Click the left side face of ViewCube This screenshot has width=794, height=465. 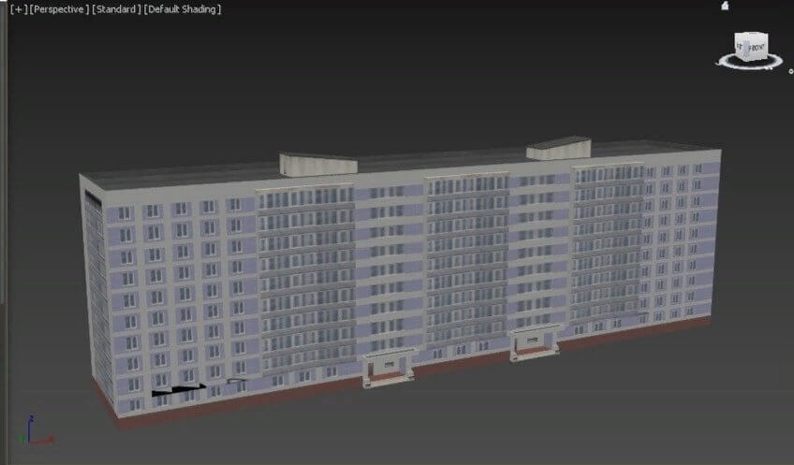[x=740, y=47]
